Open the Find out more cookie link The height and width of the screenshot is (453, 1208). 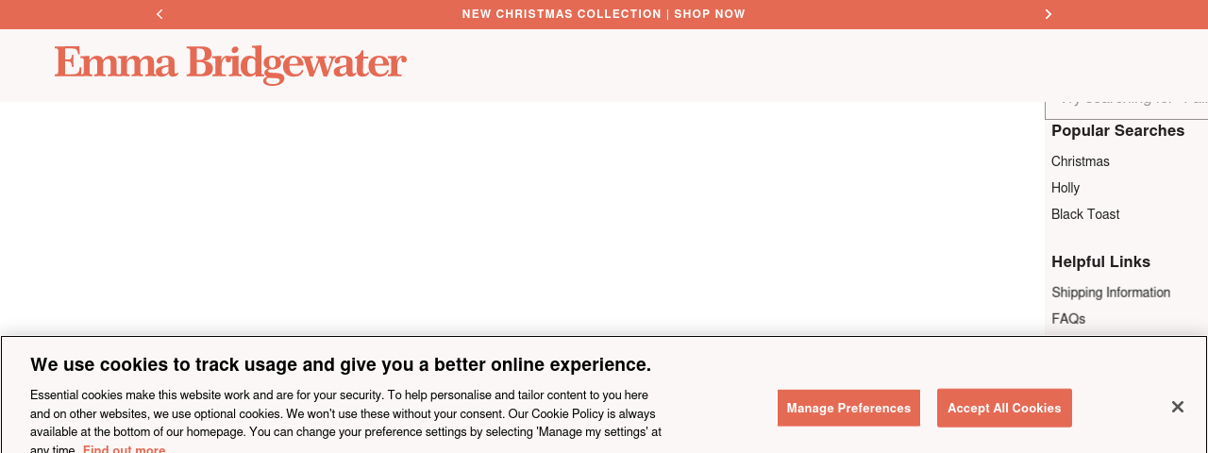tap(124, 449)
